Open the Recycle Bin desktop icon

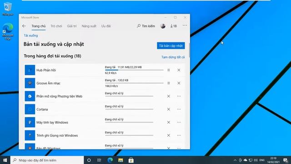point(8,9)
